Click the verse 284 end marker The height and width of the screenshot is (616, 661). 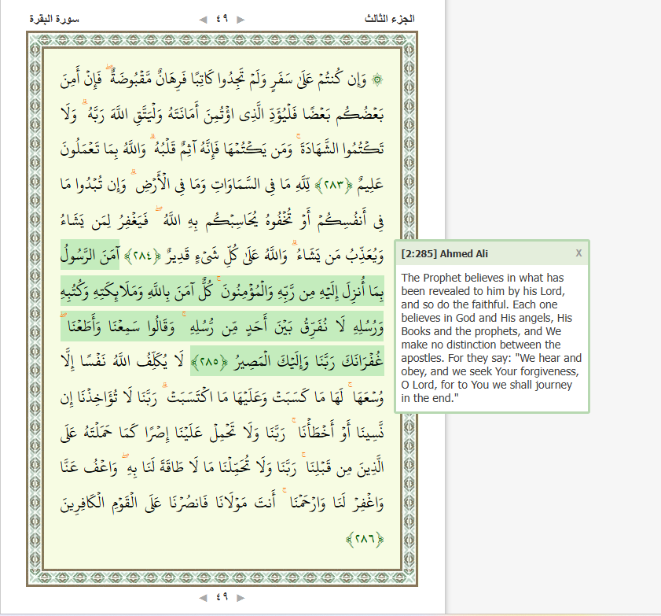click(x=143, y=256)
